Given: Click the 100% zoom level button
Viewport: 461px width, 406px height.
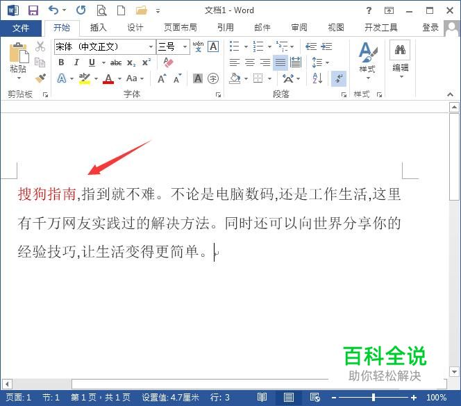Looking at the screenshot, I should (x=436, y=398).
